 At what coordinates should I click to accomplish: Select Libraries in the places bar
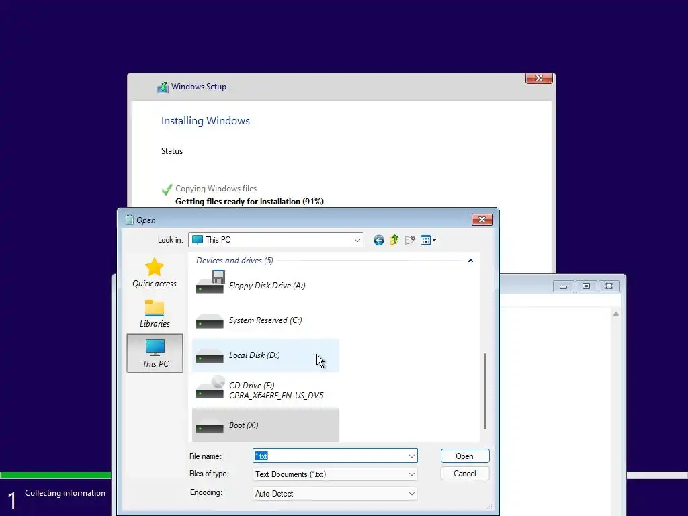coord(155,313)
